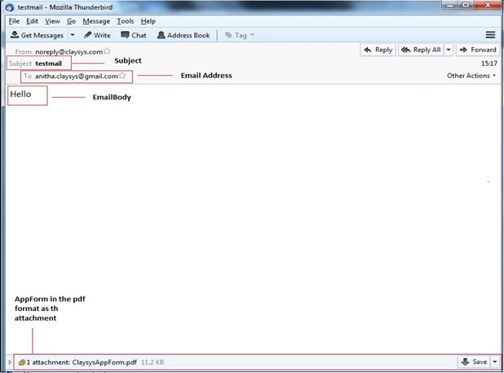The width and height of the screenshot is (504, 373).
Task: Save the attachment
Action: [474, 362]
